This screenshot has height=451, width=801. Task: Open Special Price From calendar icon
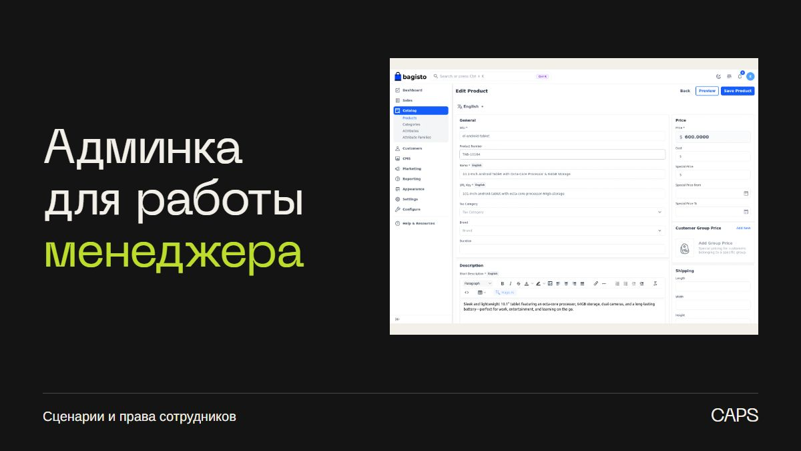click(746, 193)
